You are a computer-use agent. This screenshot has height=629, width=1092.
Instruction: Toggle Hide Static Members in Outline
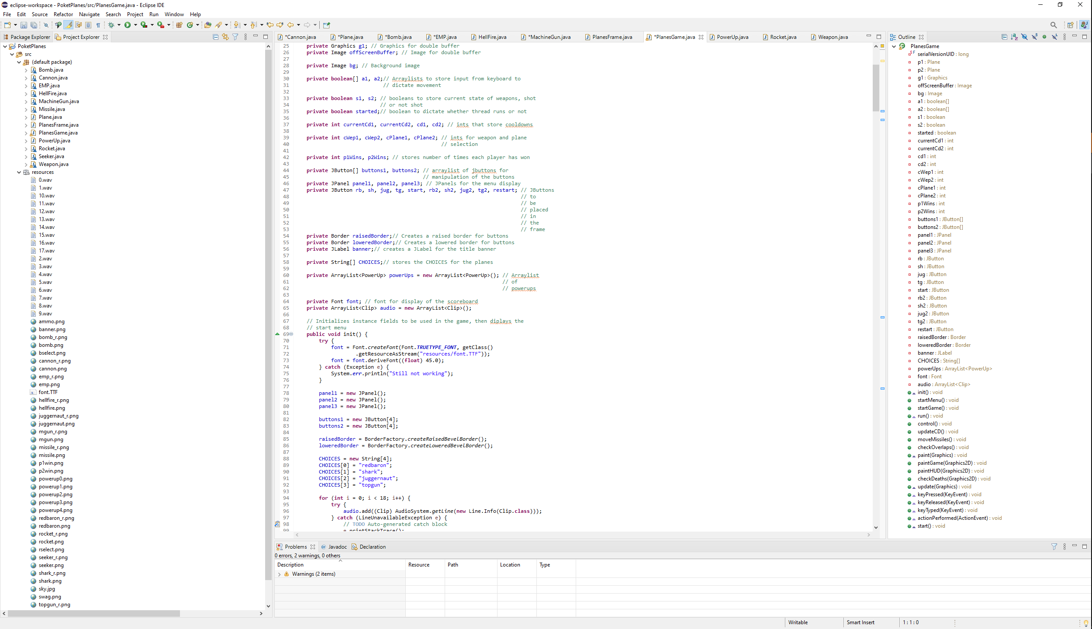click(1035, 37)
